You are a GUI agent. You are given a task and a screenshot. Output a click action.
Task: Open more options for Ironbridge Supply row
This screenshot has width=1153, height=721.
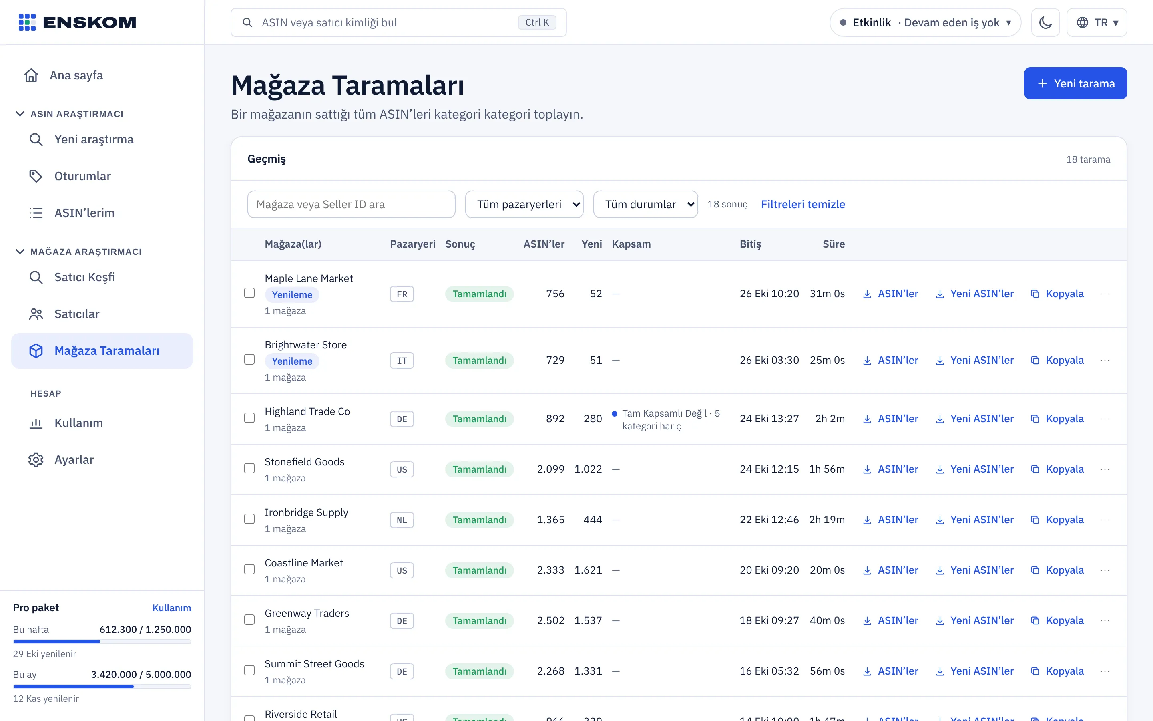point(1105,520)
